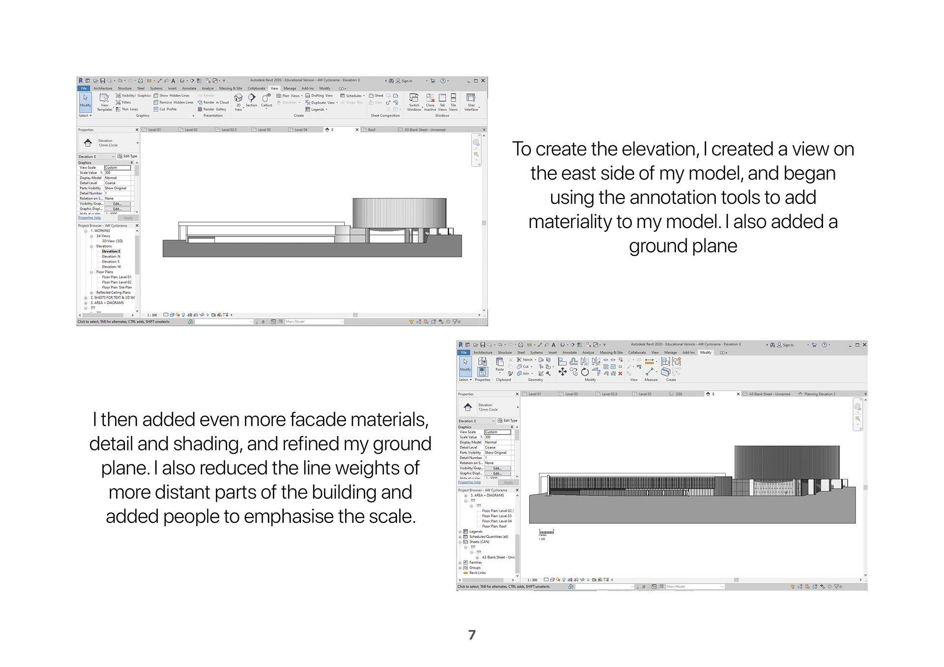944x667 pixels.
Task: Switch to Planning Elevation 3 tab
Action: (x=819, y=394)
